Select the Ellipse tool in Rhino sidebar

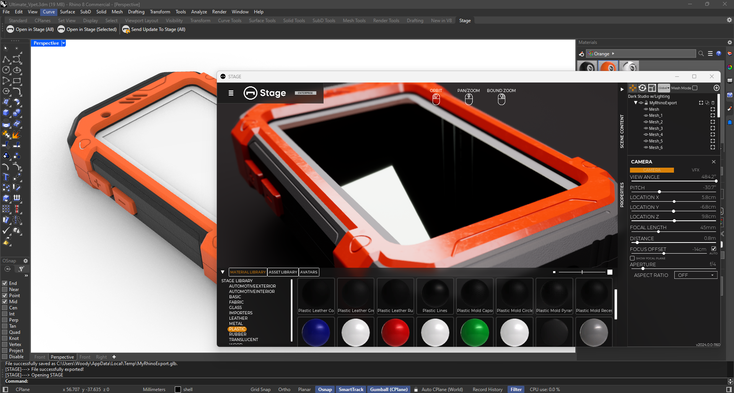(17, 70)
